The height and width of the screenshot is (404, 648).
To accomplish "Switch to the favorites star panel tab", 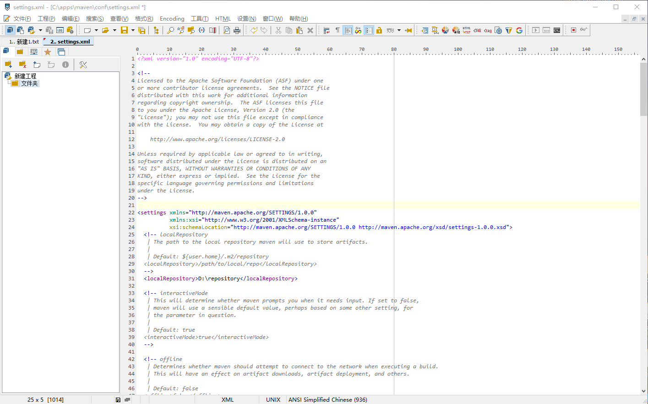I will pyautogui.click(x=48, y=52).
